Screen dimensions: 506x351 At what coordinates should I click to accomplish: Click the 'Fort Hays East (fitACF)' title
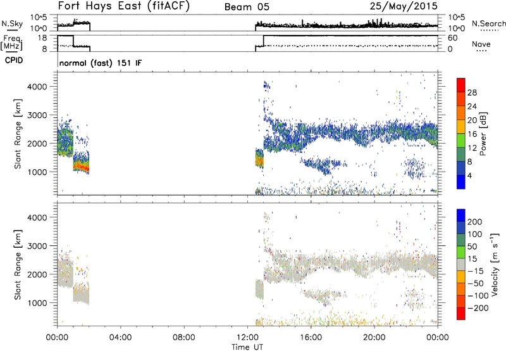[x=123, y=6]
